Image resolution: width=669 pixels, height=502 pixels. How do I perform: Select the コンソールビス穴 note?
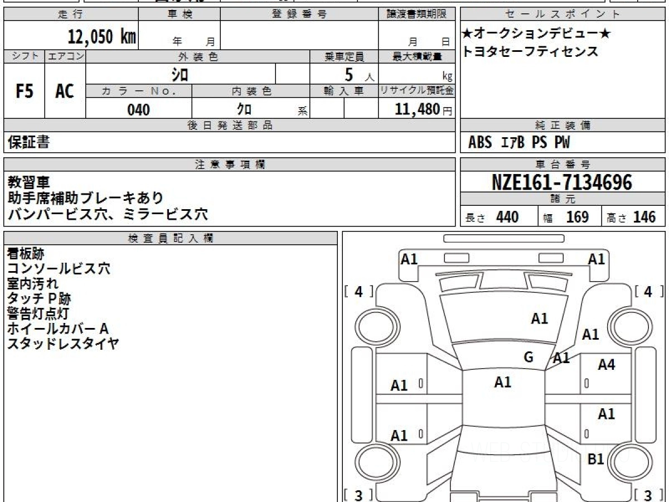(59, 269)
